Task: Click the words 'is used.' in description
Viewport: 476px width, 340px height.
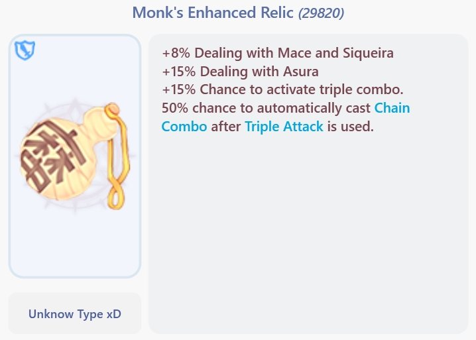Action: [x=351, y=126]
